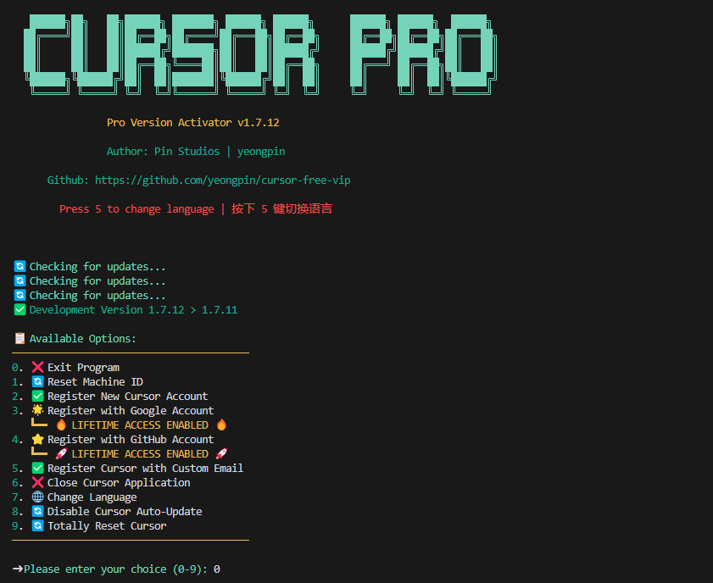Screen dimensions: 713x583
Task: Select the Disable Cursor Auto-Update option text
Action: coord(125,512)
